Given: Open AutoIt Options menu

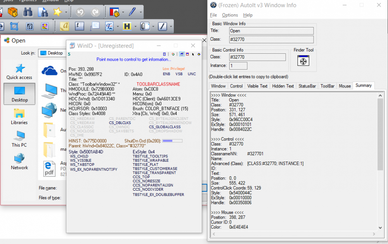Looking at the screenshot, I should point(230,15).
